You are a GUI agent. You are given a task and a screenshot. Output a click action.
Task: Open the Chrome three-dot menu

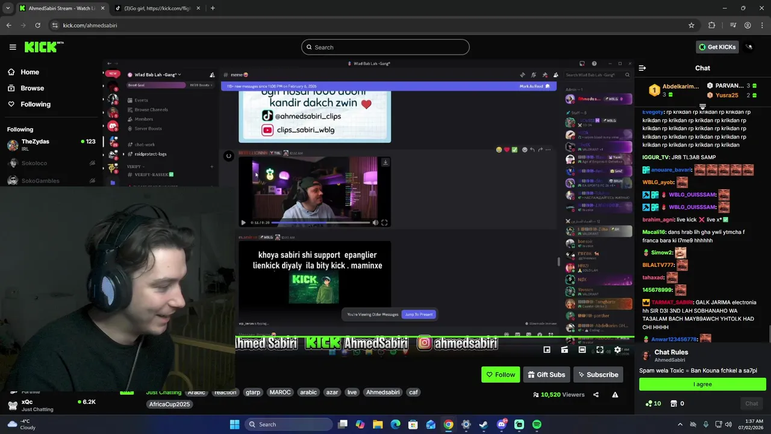tap(763, 25)
